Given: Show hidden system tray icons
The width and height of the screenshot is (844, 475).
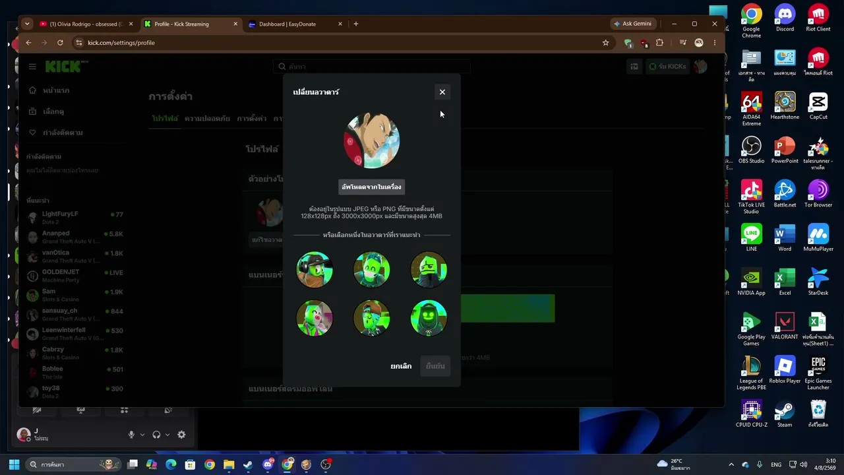Looking at the screenshot, I should (x=731, y=464).
